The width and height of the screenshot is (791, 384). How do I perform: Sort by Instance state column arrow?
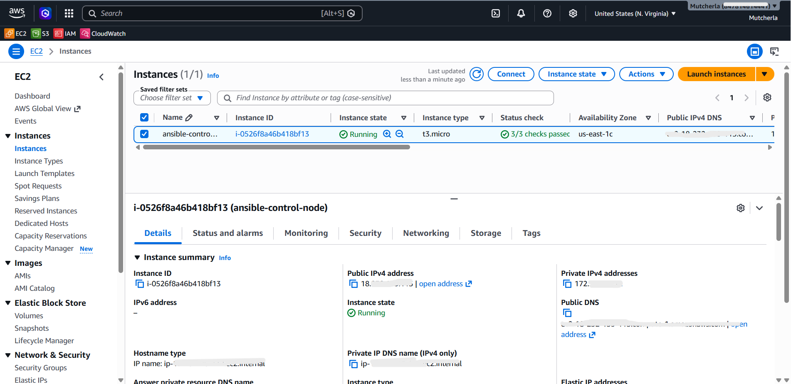403,118
